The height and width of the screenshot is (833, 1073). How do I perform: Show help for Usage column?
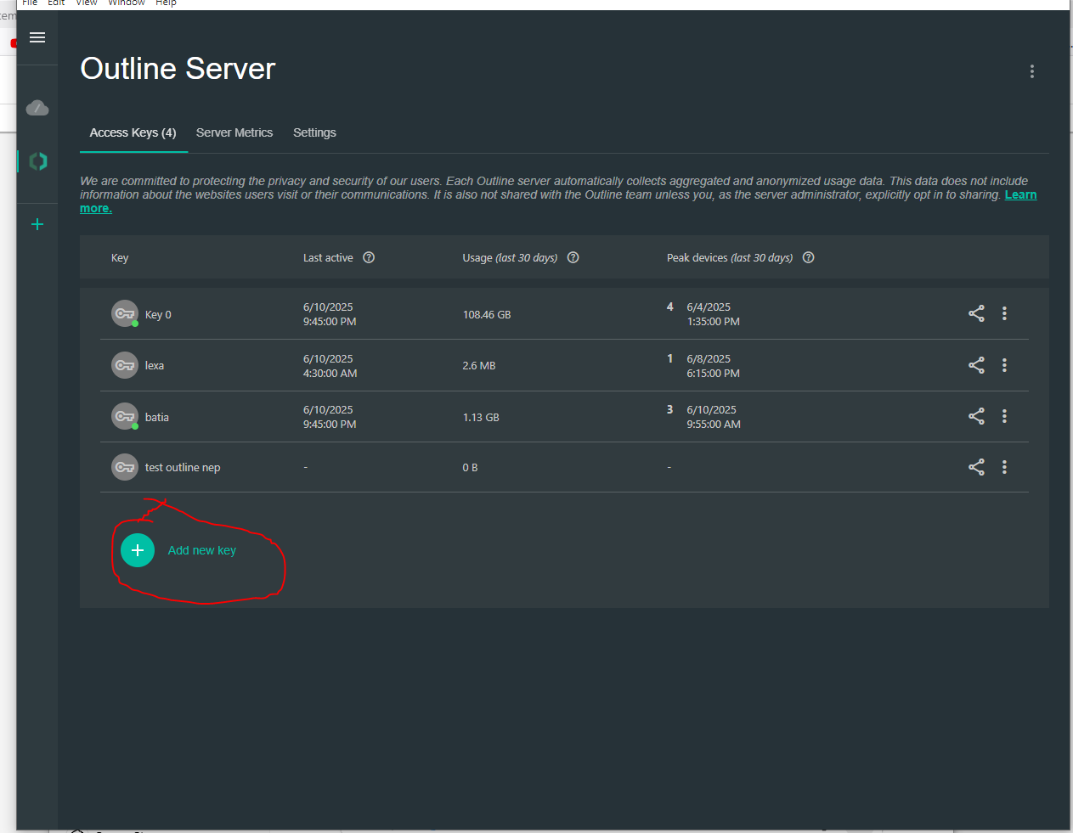[x=573, y=258]
